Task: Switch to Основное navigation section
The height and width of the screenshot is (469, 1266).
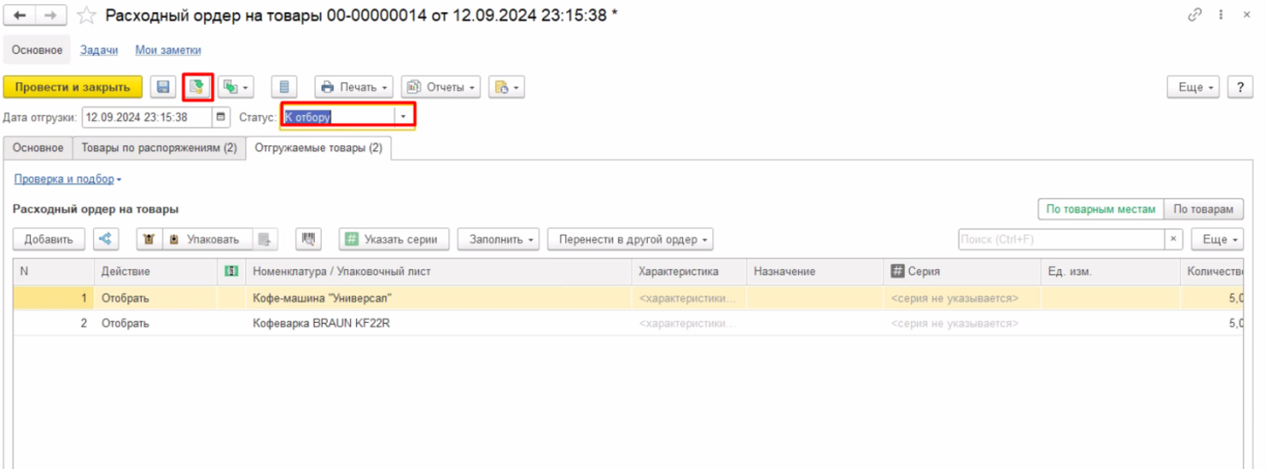Action: tap(37, 51)
